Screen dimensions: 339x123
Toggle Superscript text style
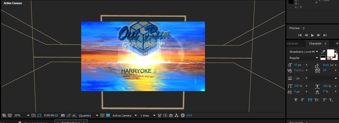coord(324,100)
